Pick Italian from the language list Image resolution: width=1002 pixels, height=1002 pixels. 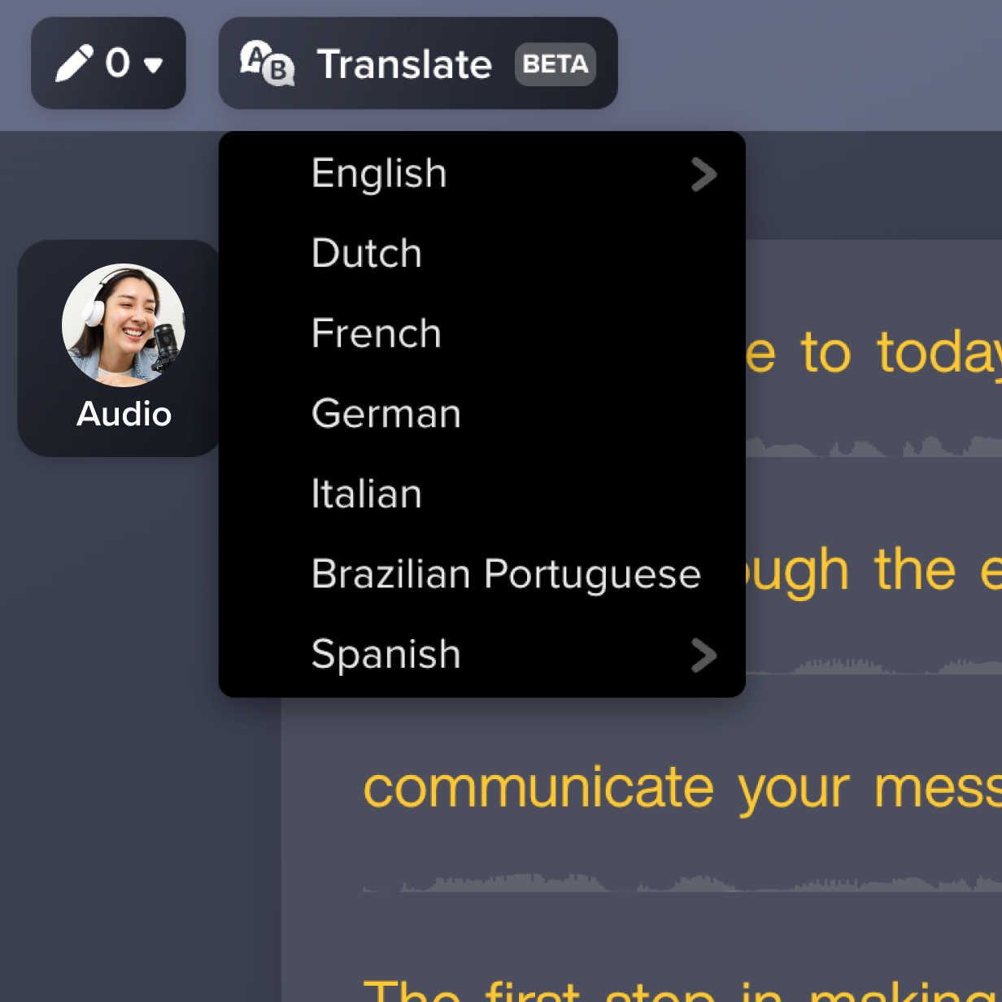click(366, 493)
